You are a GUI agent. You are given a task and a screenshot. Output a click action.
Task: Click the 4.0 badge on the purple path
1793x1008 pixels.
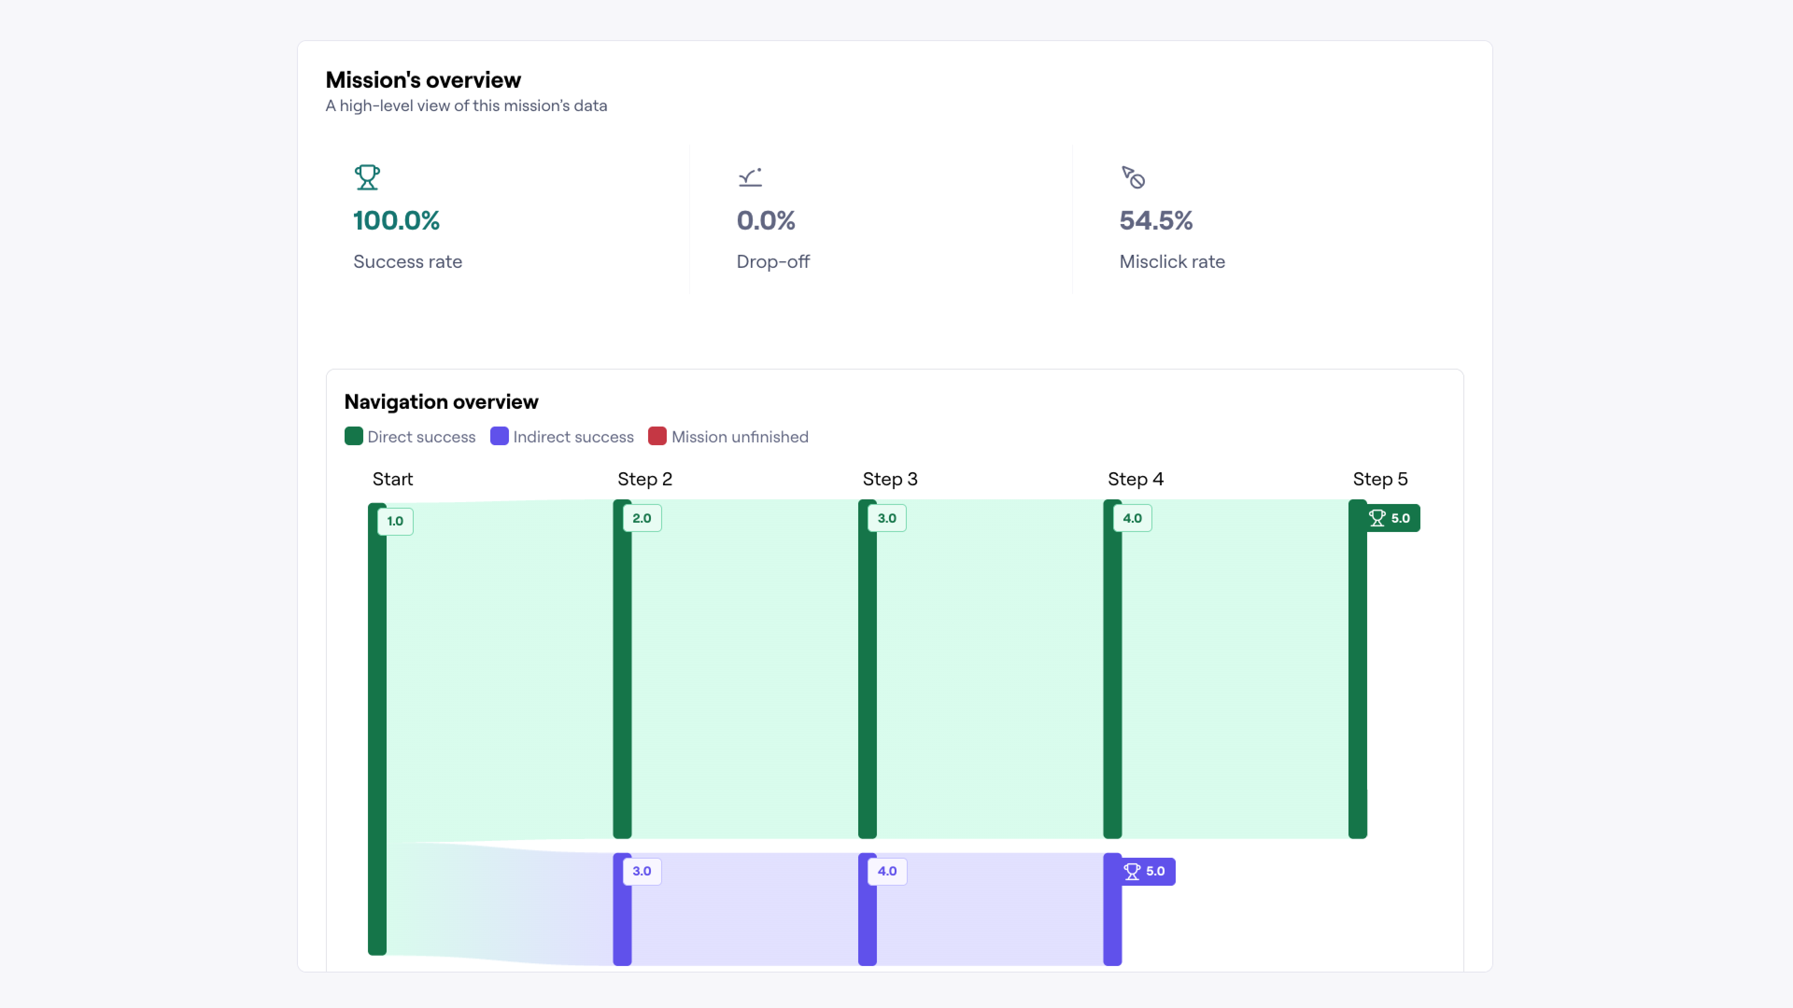click(x=887, y=871)
